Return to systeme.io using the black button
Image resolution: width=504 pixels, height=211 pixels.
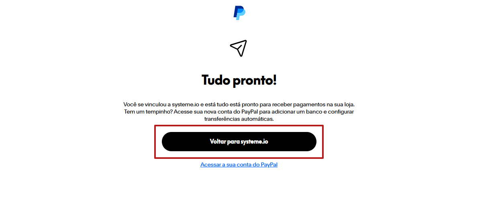coord(239,142)
